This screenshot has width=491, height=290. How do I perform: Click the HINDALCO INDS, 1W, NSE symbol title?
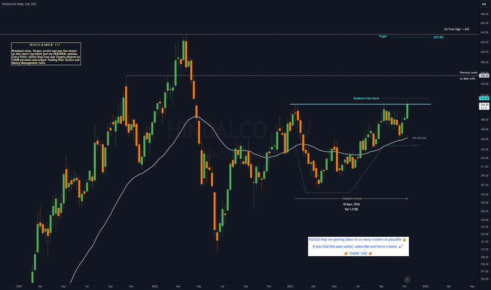(x=19, y=4)
